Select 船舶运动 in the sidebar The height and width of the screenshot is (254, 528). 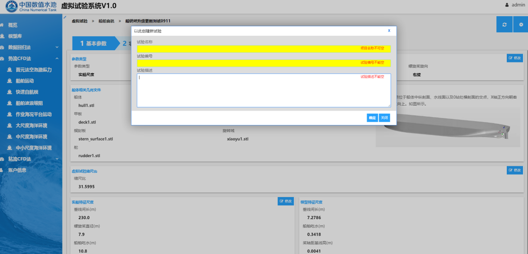point(25,81)
